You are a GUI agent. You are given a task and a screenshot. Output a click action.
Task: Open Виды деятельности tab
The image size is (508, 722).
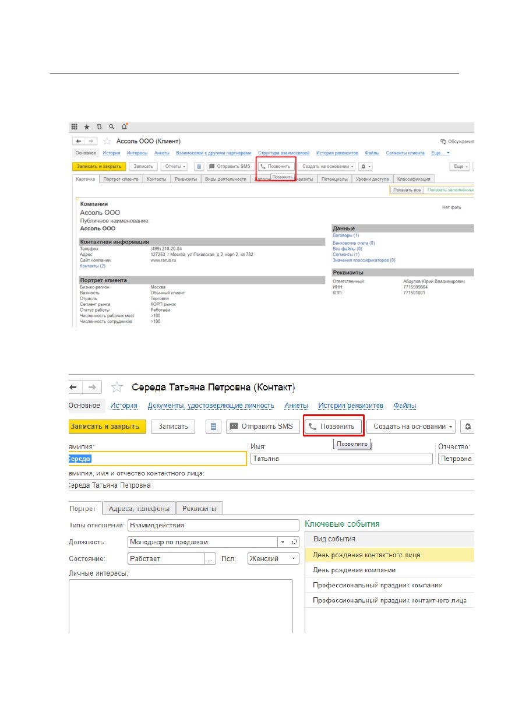225,179
